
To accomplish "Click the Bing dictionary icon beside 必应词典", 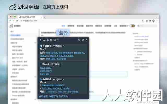I will (41, 79).
